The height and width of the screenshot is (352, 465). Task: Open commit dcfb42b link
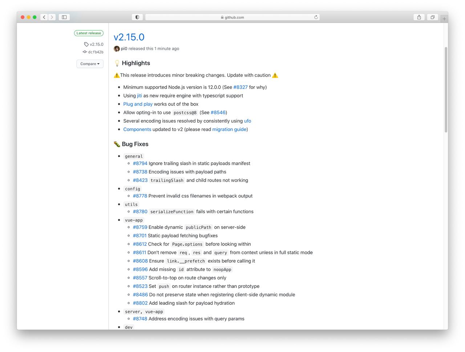(x=96, y=52)
